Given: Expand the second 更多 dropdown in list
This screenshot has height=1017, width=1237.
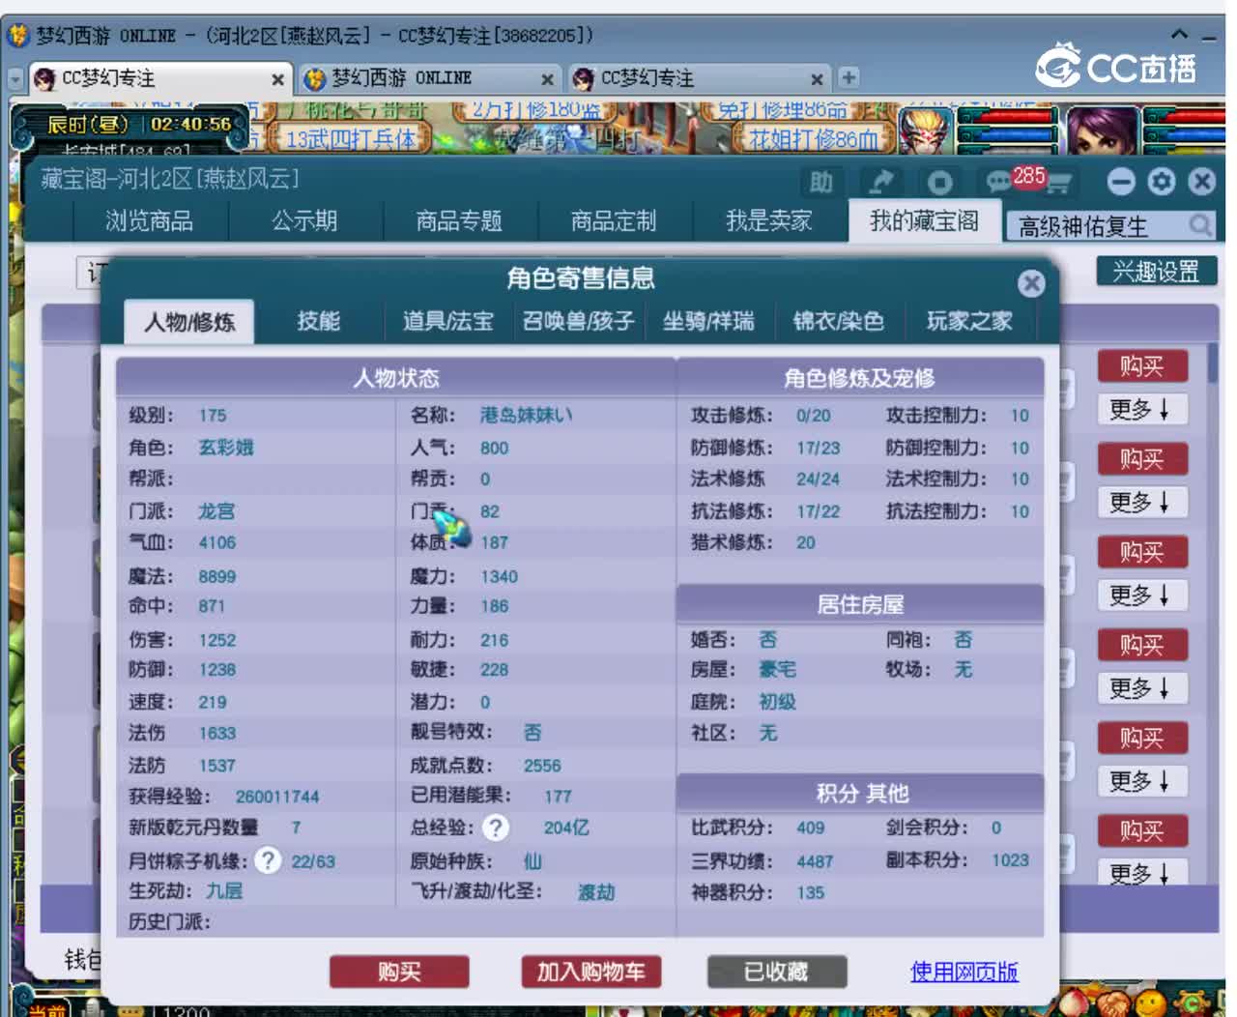Looking at the screenshot, I should [x=1142, y=503].
